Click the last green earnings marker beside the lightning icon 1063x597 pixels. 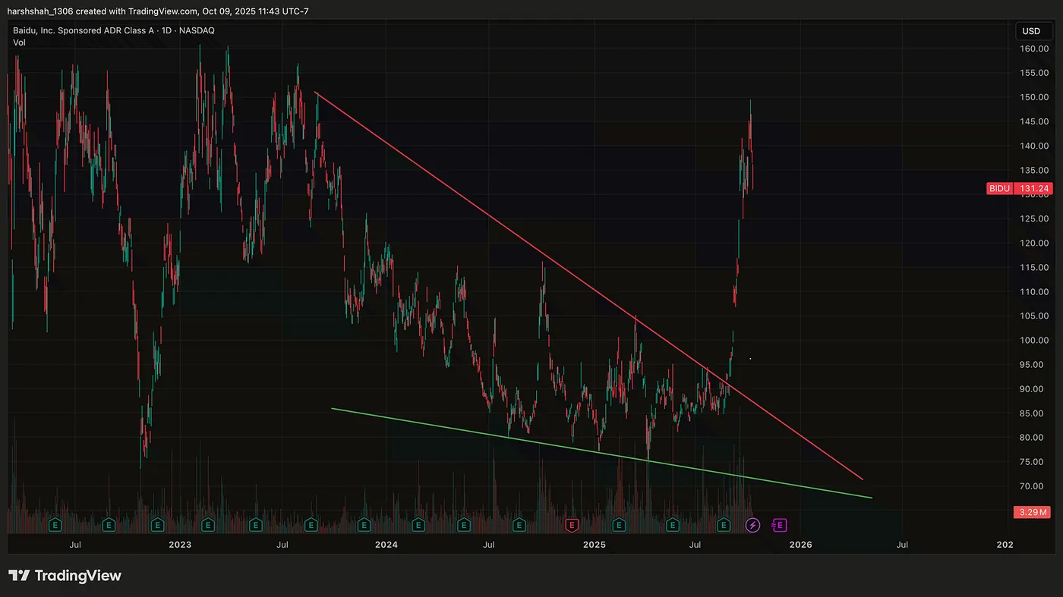click(x=724, y=524)
